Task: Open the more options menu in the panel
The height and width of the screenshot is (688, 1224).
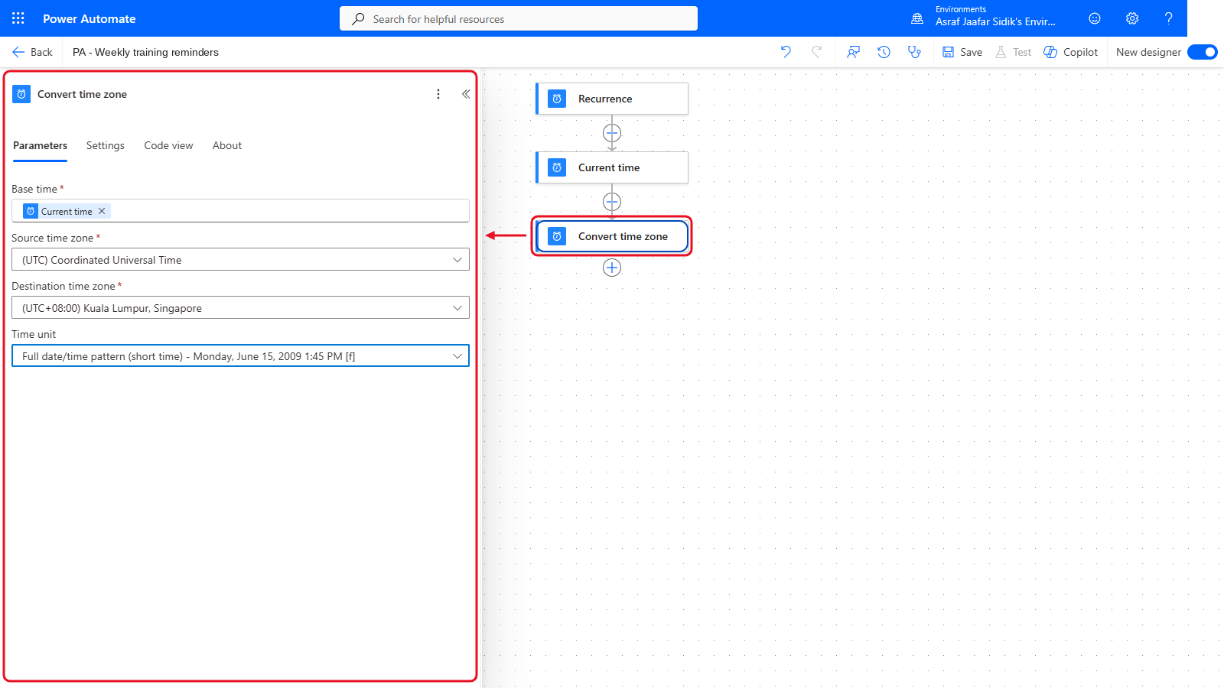Action: [x=438, y=94]
